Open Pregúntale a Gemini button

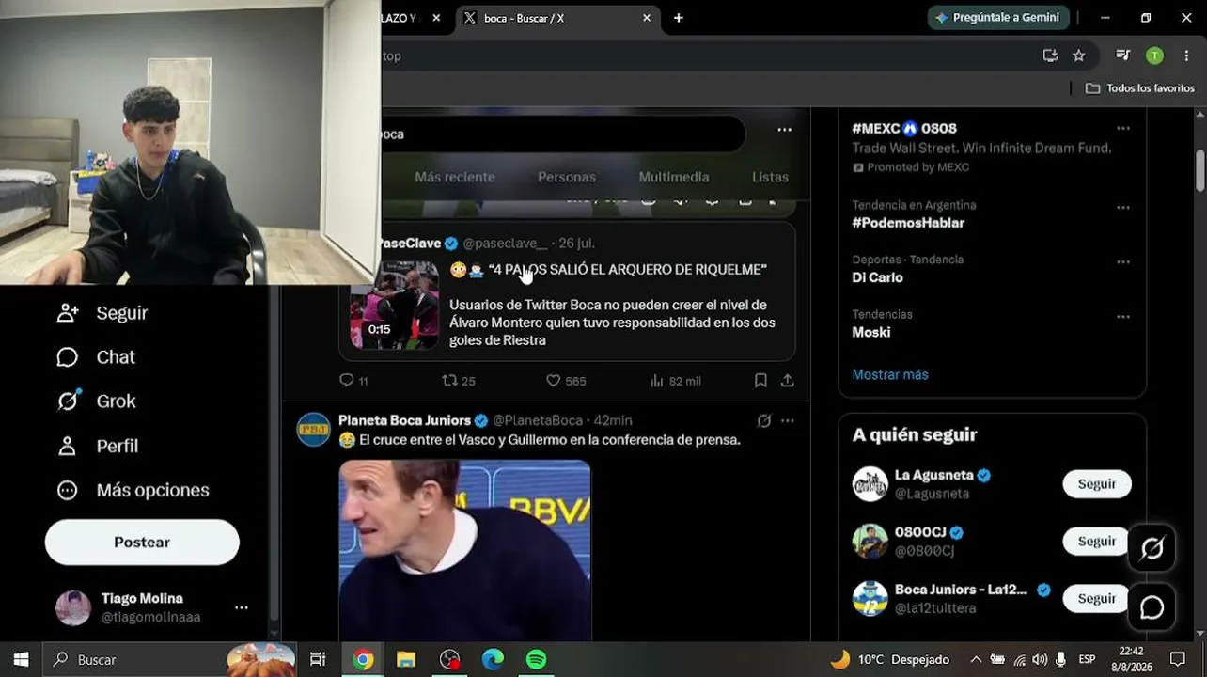[x=997, y=18]
